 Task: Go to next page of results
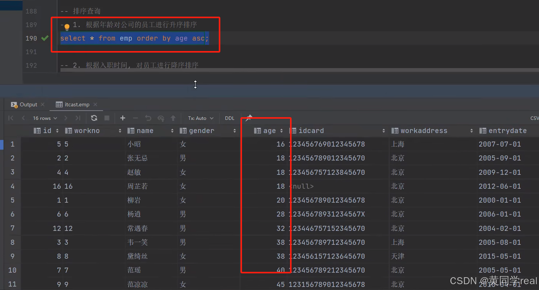point(66,118)
